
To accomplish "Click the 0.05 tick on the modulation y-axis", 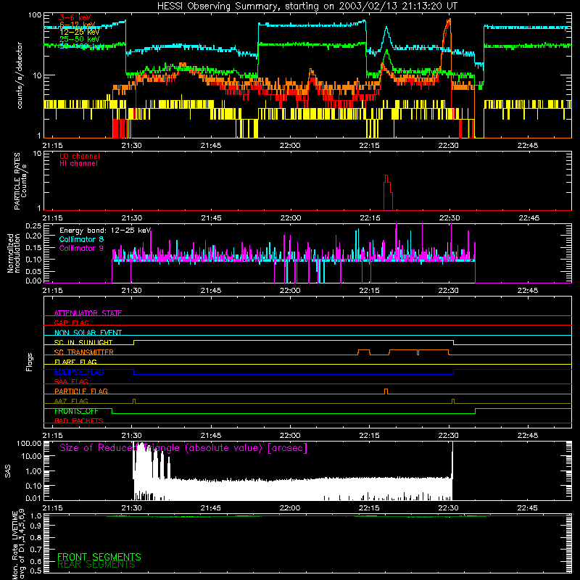I will (x=33, y=271).
